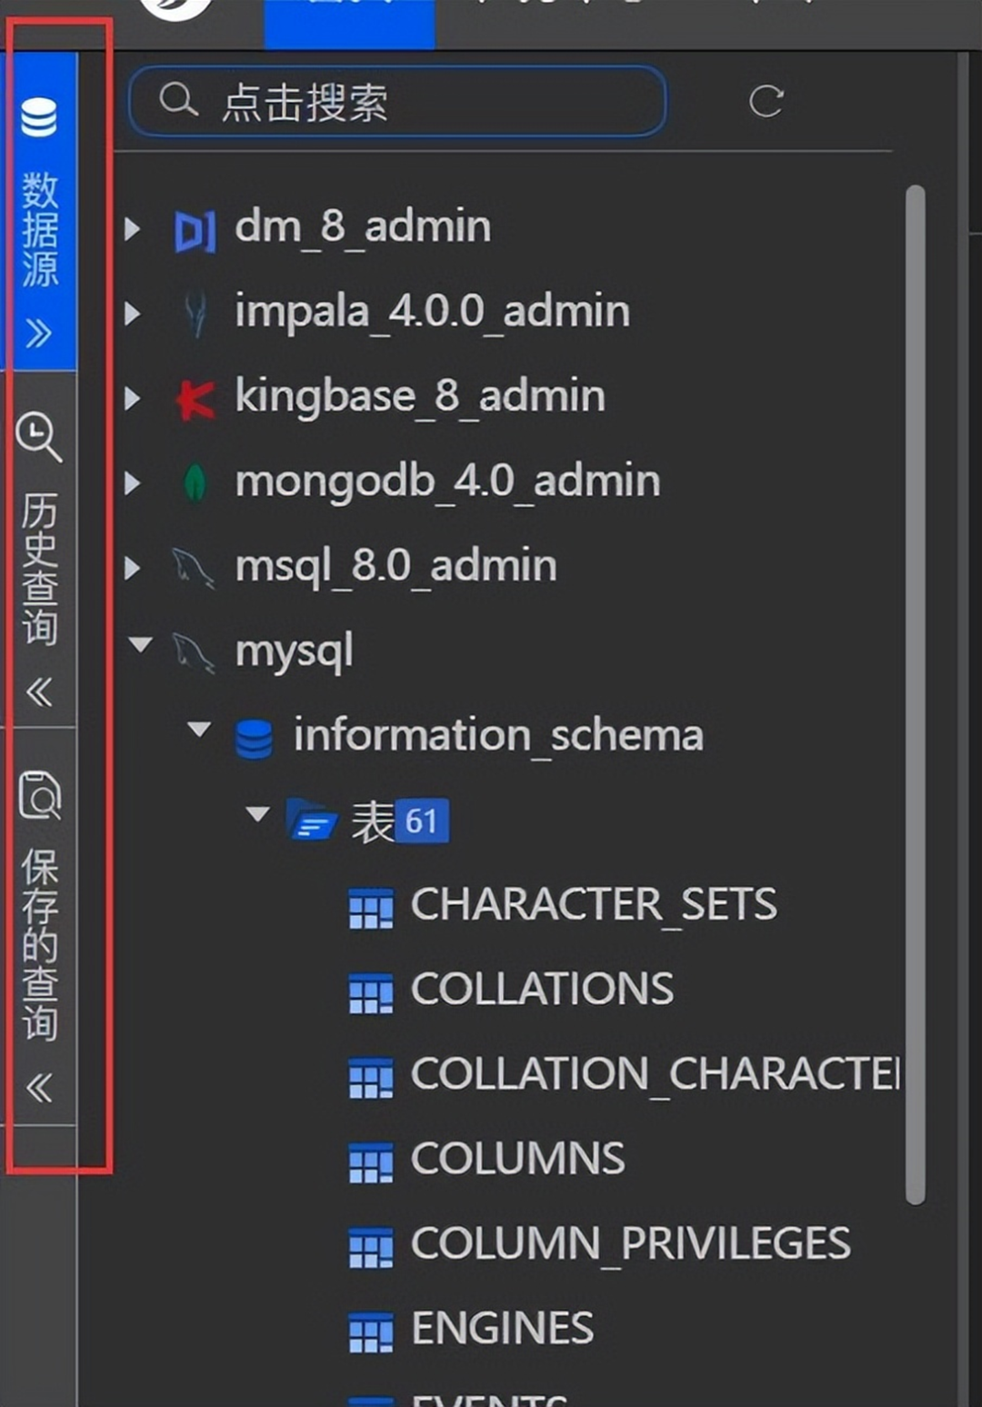Click the 历史查询 clock-magnifier icon

pyautogui.click(x=39, y=437)
